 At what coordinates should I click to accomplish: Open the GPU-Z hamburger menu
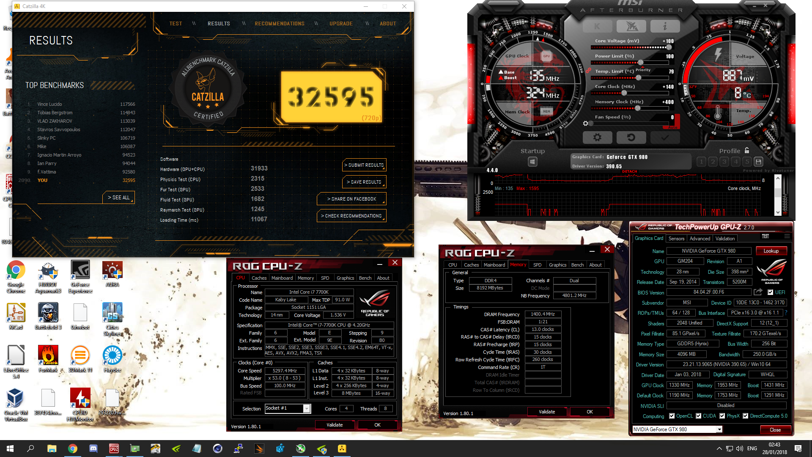point(787,236)
